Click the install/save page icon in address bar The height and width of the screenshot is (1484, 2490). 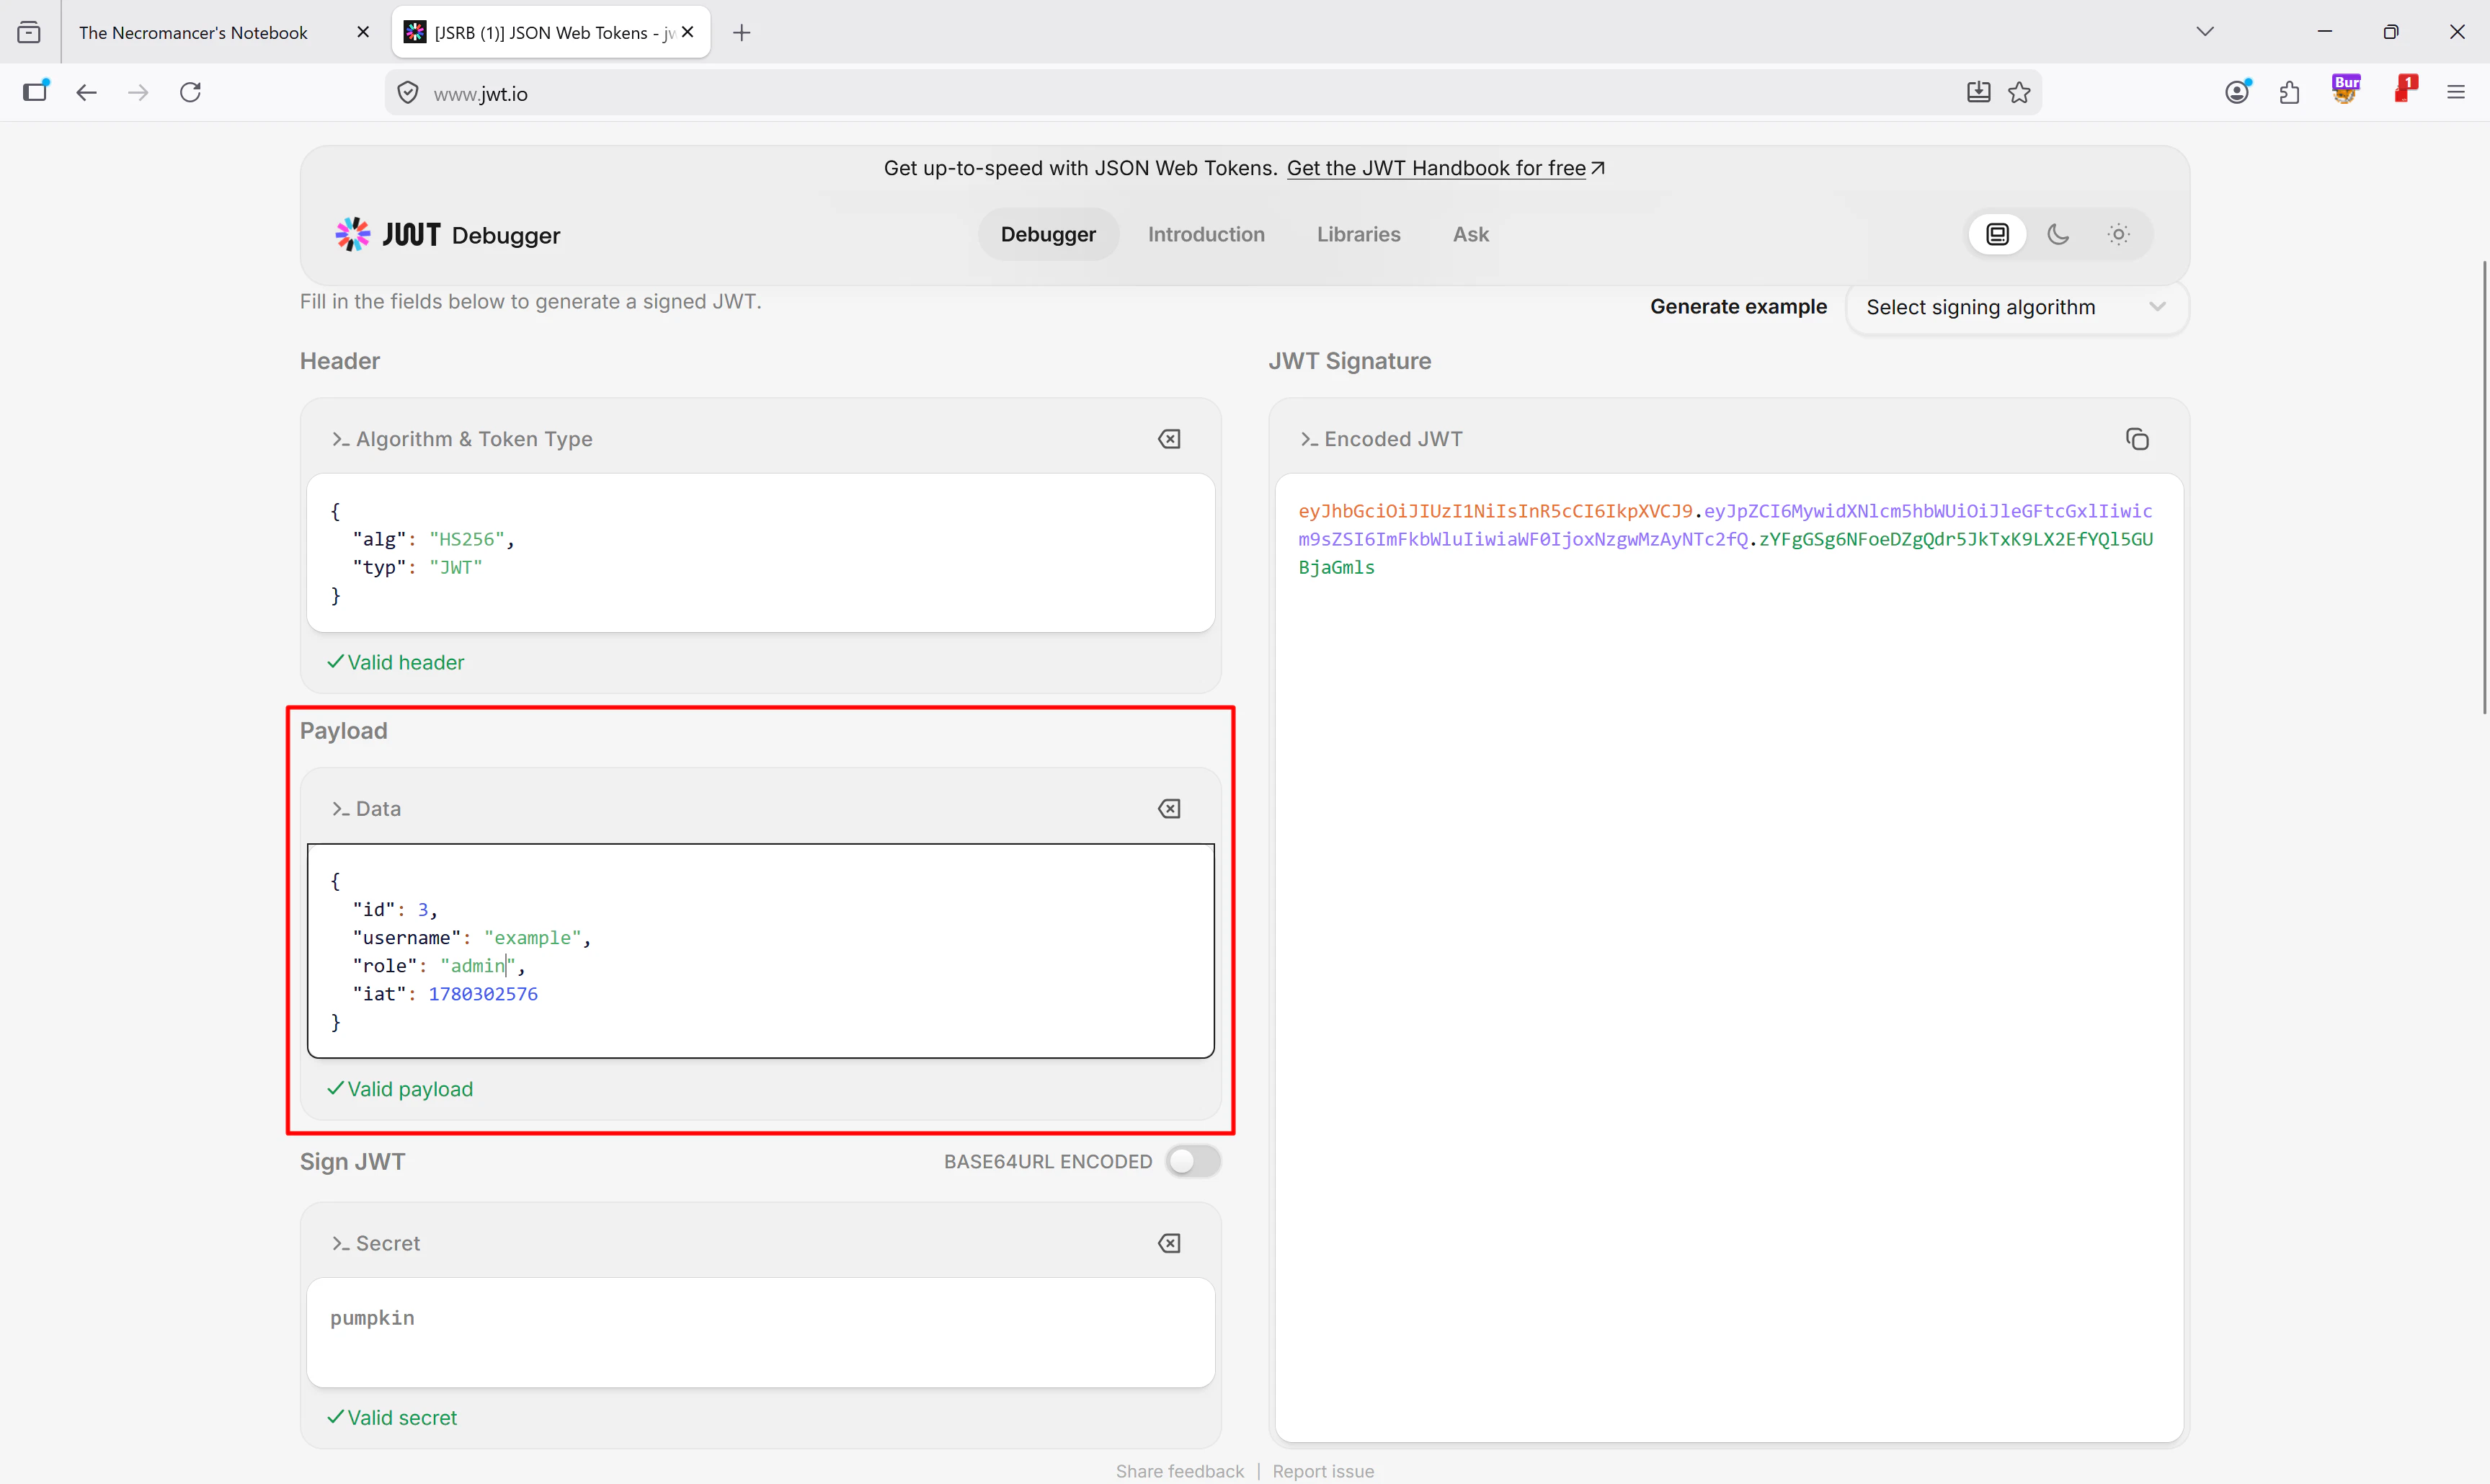click(1978, 93)
